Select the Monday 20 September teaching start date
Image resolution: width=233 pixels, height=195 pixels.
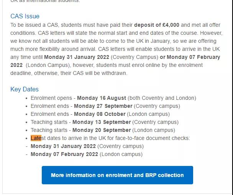(x=102, y=130)
